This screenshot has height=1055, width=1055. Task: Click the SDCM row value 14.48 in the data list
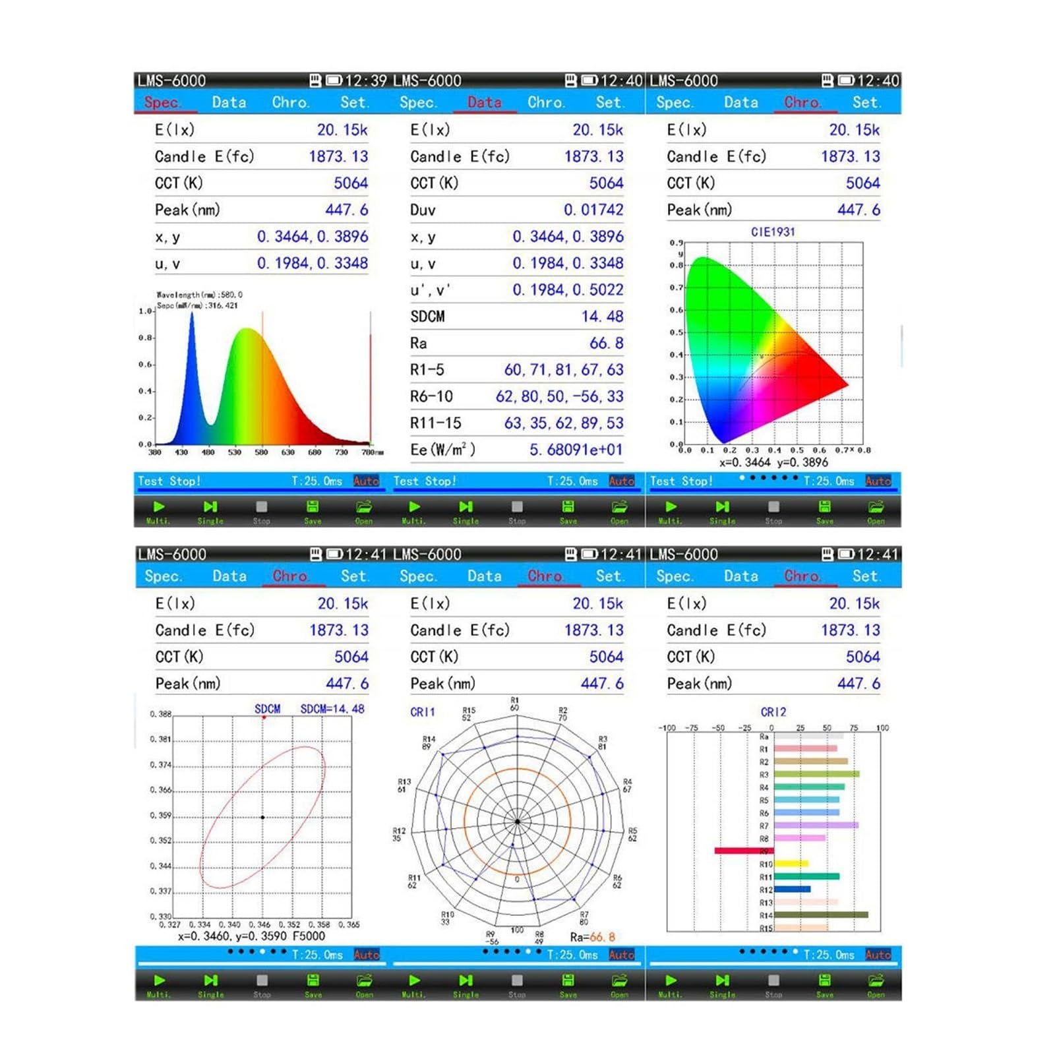[602, 316]
